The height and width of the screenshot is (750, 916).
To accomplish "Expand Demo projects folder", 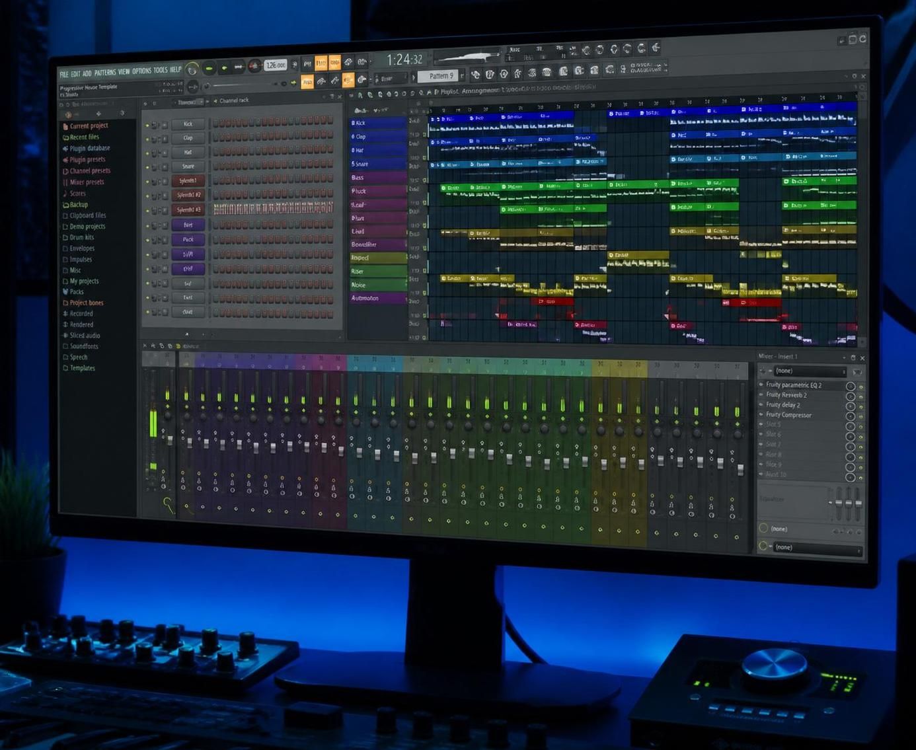I will tap(87, 226).
